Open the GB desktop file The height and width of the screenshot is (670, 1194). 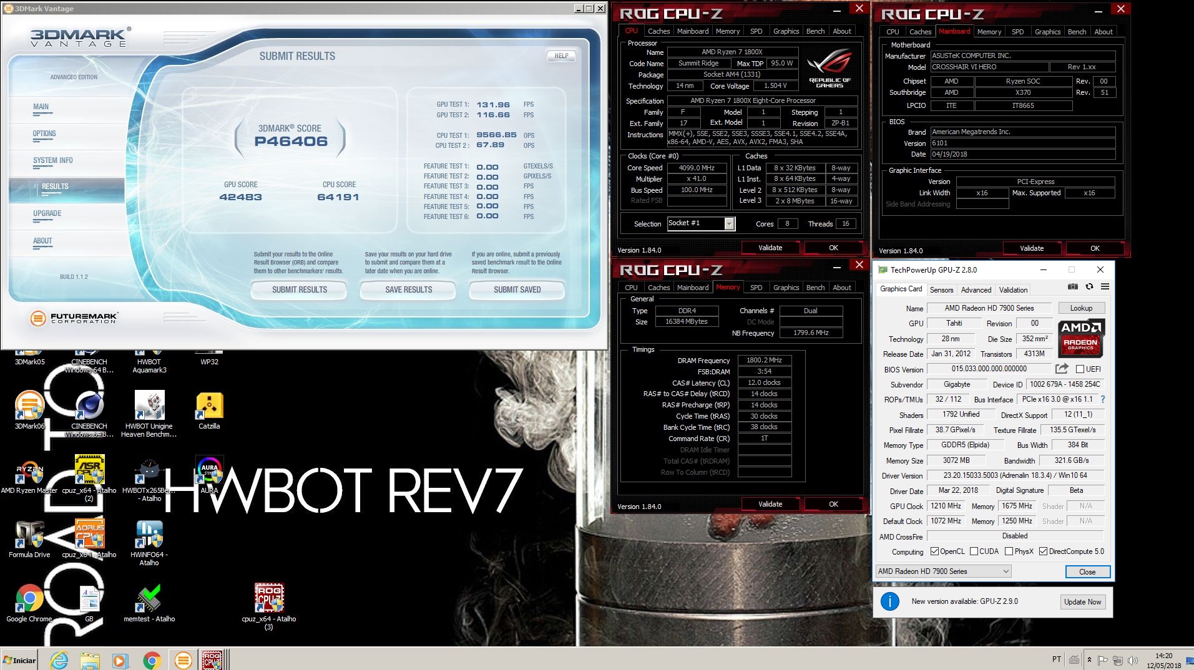point(89,603)
